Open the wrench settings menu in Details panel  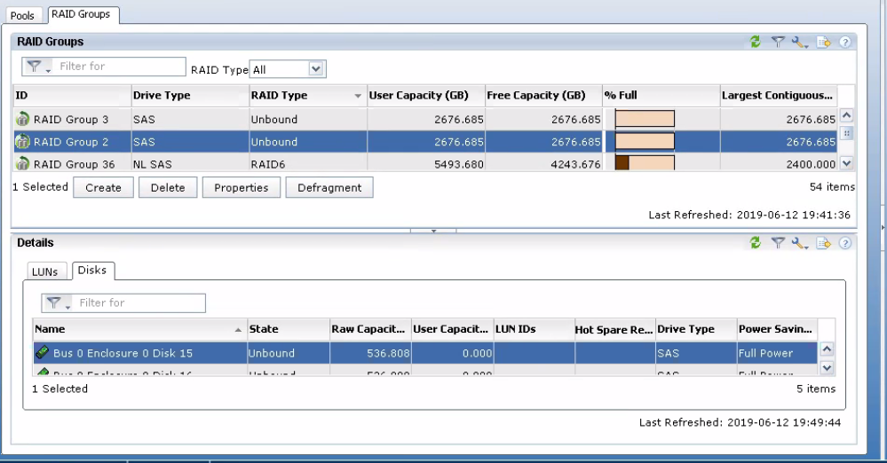(800, 243)
